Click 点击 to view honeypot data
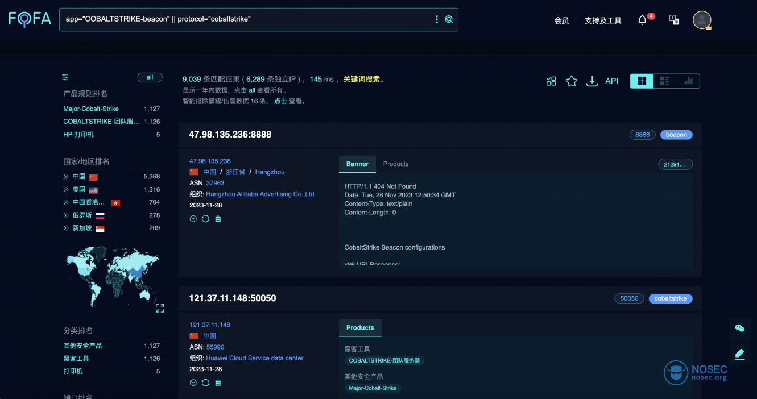 click(280, 101)
